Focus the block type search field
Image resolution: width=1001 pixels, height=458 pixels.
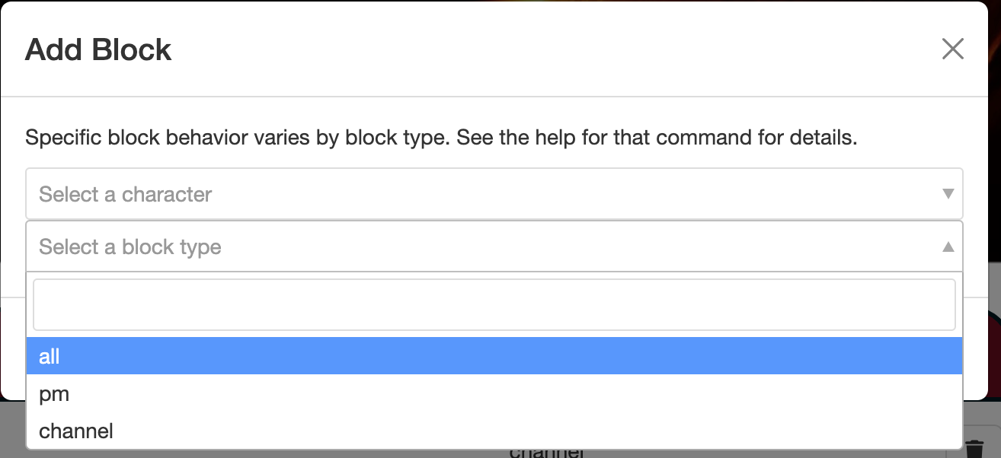494,304
